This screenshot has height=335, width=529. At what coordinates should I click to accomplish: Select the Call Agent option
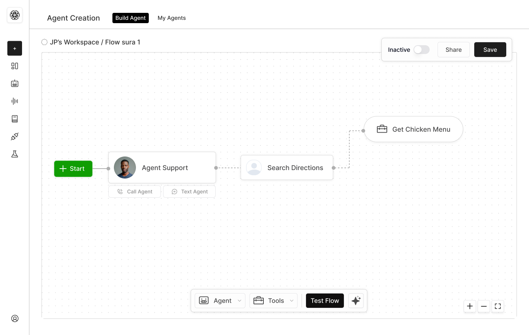[x=134, y=192]
